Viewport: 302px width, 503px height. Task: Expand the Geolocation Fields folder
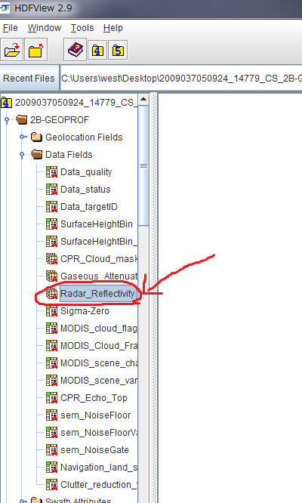tap(22, 137)
